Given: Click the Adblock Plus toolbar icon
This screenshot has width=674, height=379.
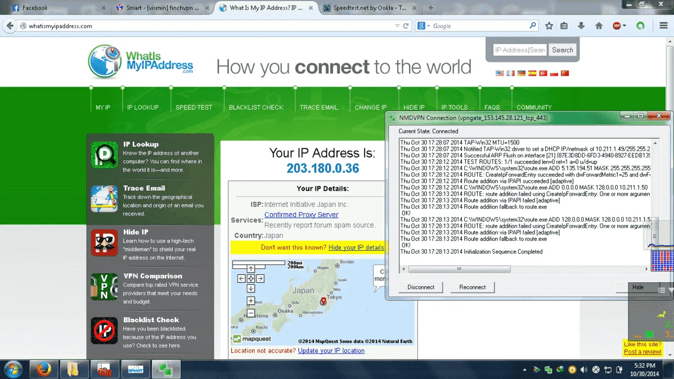Looking at the screenshot, I should (617, 26).
